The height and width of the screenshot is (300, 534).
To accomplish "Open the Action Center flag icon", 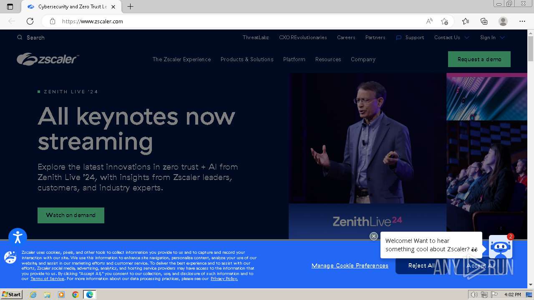I will point(494,295).
